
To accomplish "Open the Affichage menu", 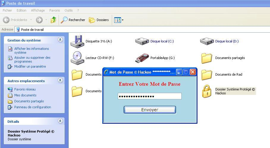I will click(x=38, y=10).
